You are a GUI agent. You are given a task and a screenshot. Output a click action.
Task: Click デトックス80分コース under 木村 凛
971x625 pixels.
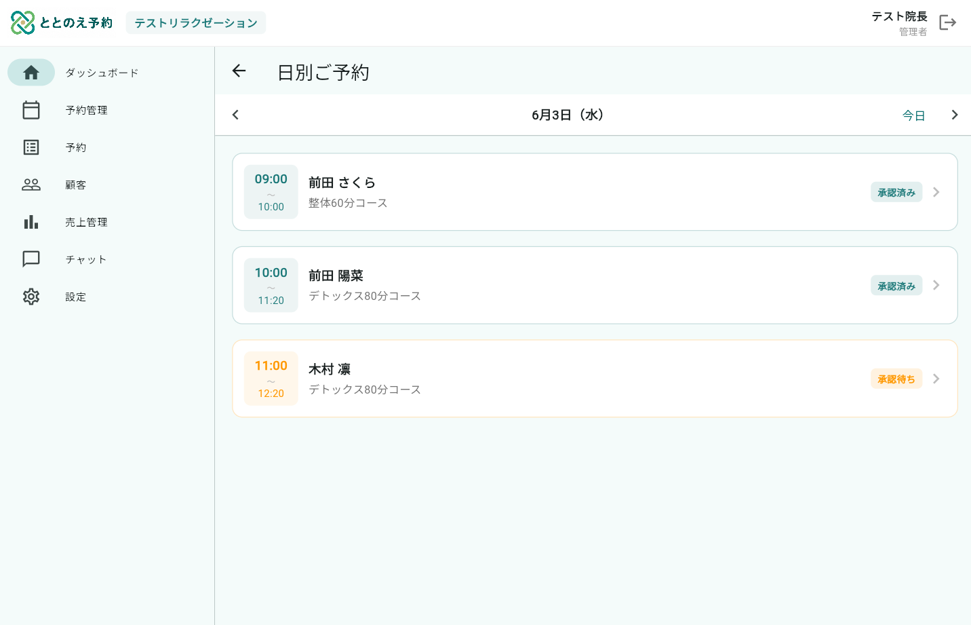365,390
